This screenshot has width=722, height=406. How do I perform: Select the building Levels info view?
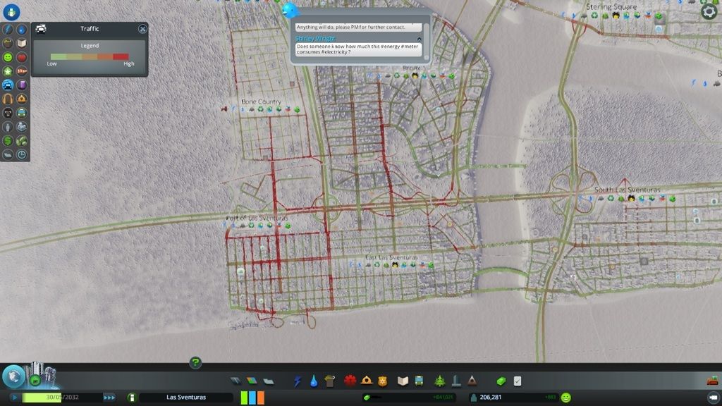pos(8,71)
